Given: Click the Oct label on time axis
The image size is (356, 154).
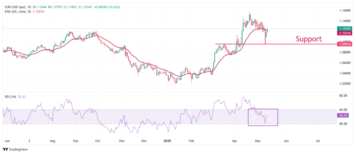Looking at the screenshot, I should point(98,141).
